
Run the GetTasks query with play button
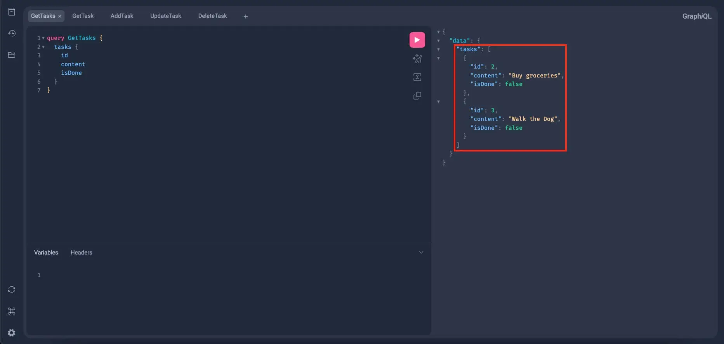[417, 40]
